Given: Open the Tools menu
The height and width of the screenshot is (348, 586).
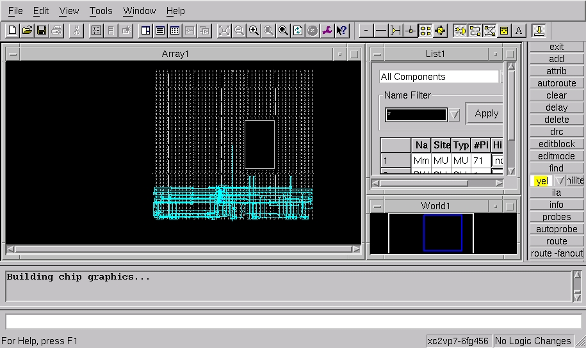Looking at the screenshot, I should click(x=101, y=11).
